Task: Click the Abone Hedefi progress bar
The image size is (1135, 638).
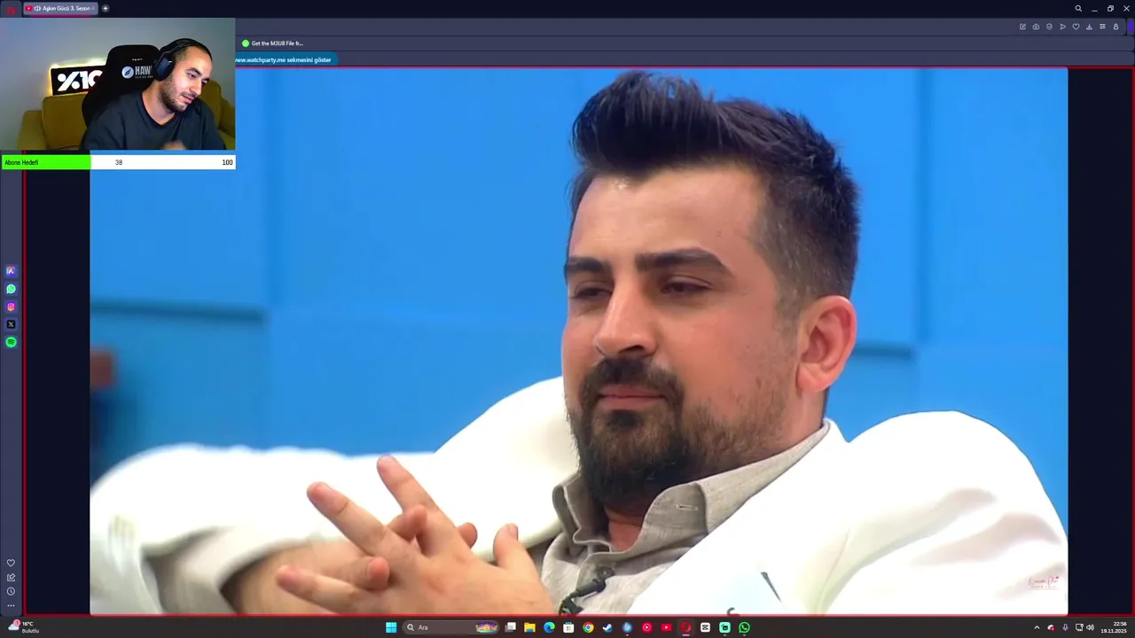Action: 119,162
